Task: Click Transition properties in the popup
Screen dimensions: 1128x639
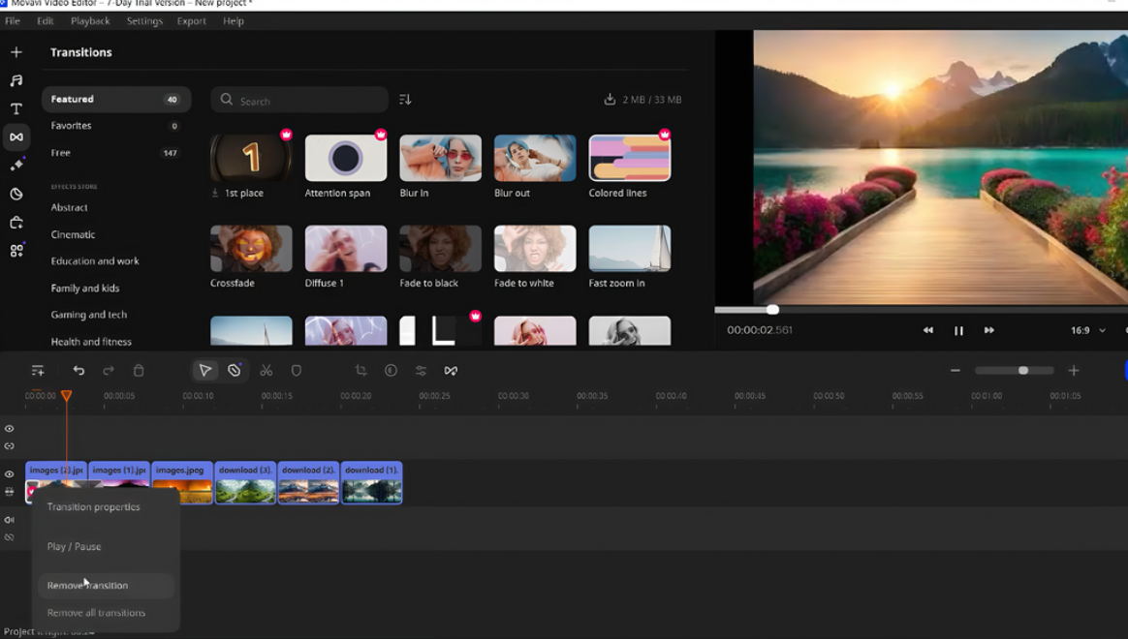Action: pos(93,506)
